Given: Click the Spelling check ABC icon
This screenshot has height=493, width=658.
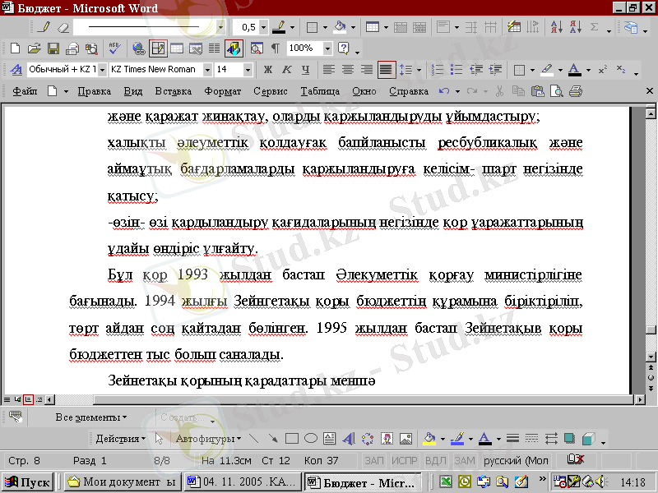Looking at the screenshot, I should point(114,48).
